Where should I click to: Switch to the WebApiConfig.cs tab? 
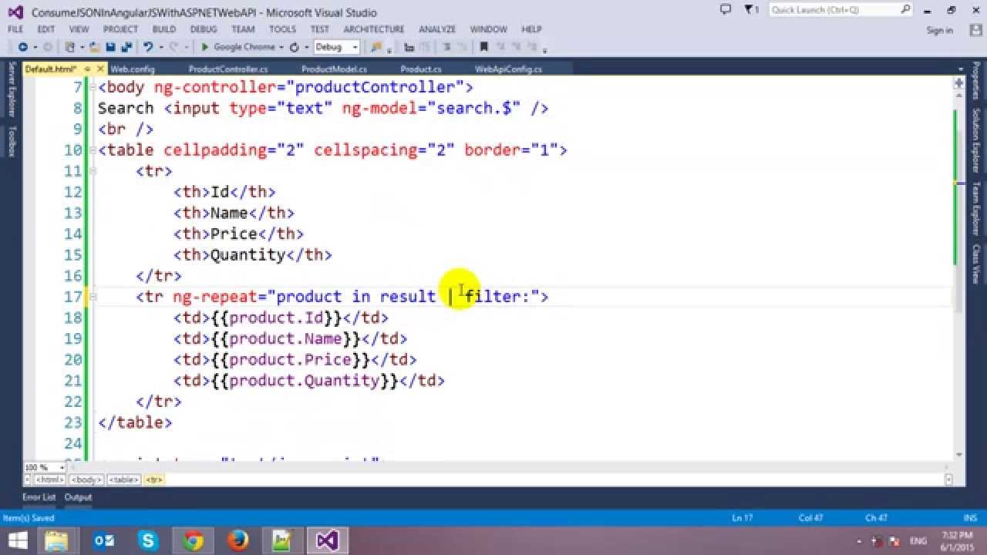coord(508,69)
